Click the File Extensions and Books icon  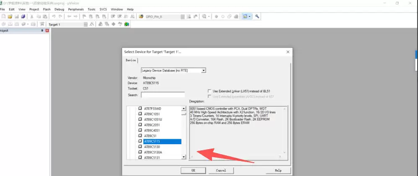coord(100,24)
